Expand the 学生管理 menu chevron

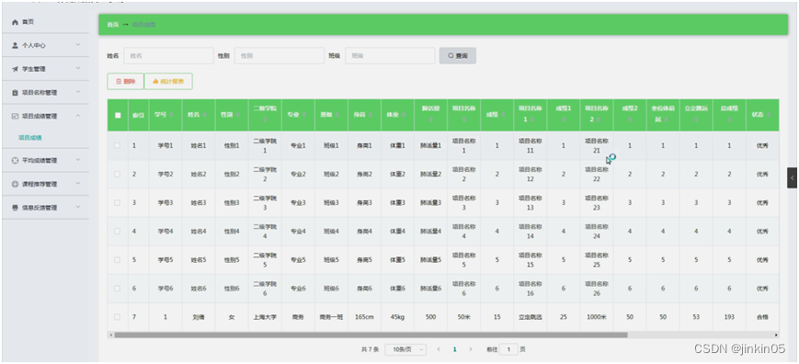pos(78,68)
